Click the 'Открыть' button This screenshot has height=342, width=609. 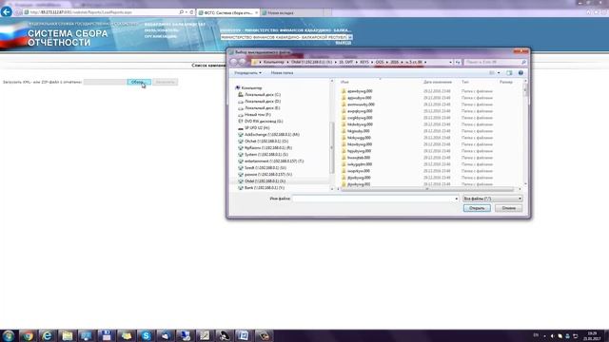click(x=477, y=208)
